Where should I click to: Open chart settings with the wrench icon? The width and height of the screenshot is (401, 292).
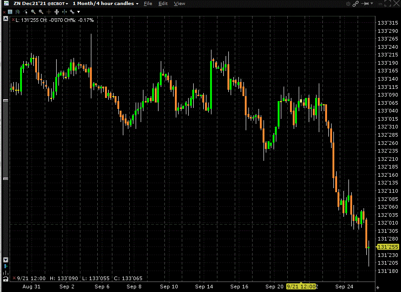[72, 11]
